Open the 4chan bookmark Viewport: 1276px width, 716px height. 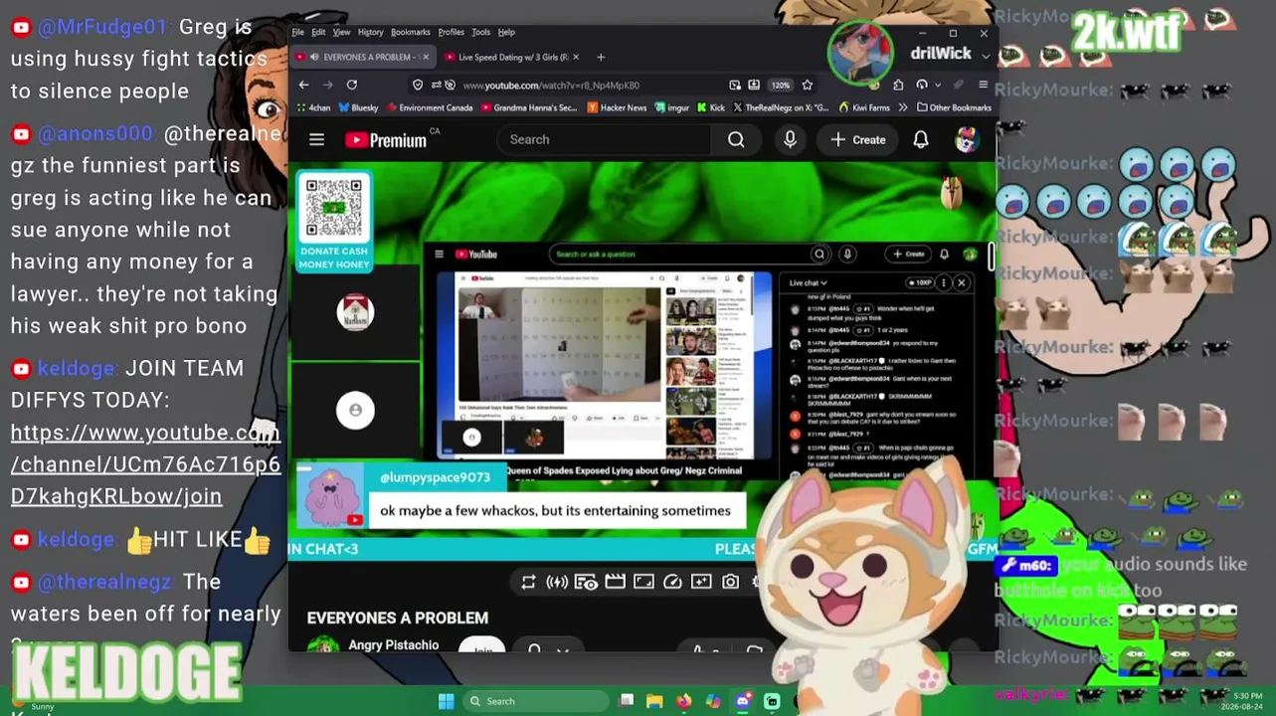click(313, 107)
